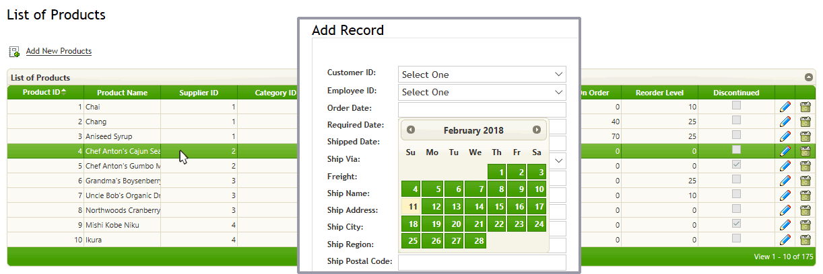Image resolution: width=823 pixels, height=274 pixels.
Task: Click delete icon for Mishi Kobe Niku row
Action: 805,225
